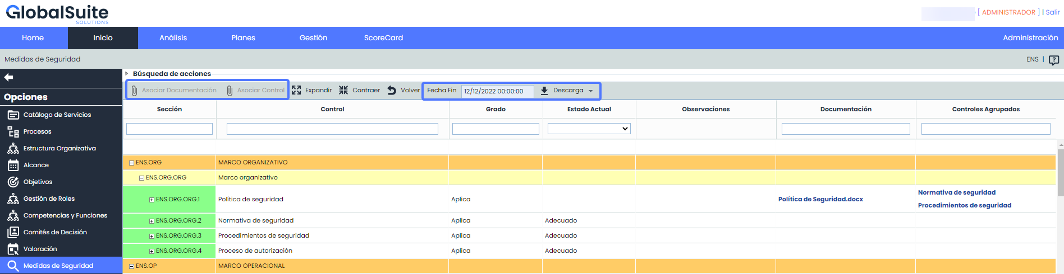
Task: Click the Expandir toolbar icon
Action: coord(296,90)
